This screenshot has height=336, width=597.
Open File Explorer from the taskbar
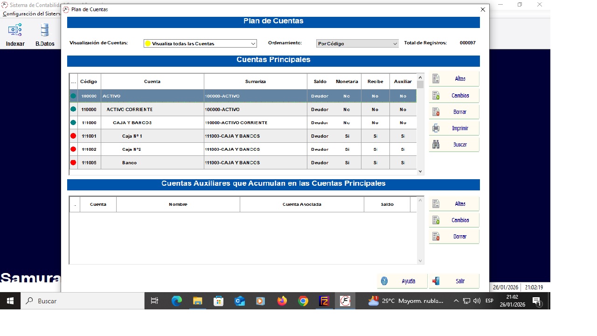[x=198, y=301]
